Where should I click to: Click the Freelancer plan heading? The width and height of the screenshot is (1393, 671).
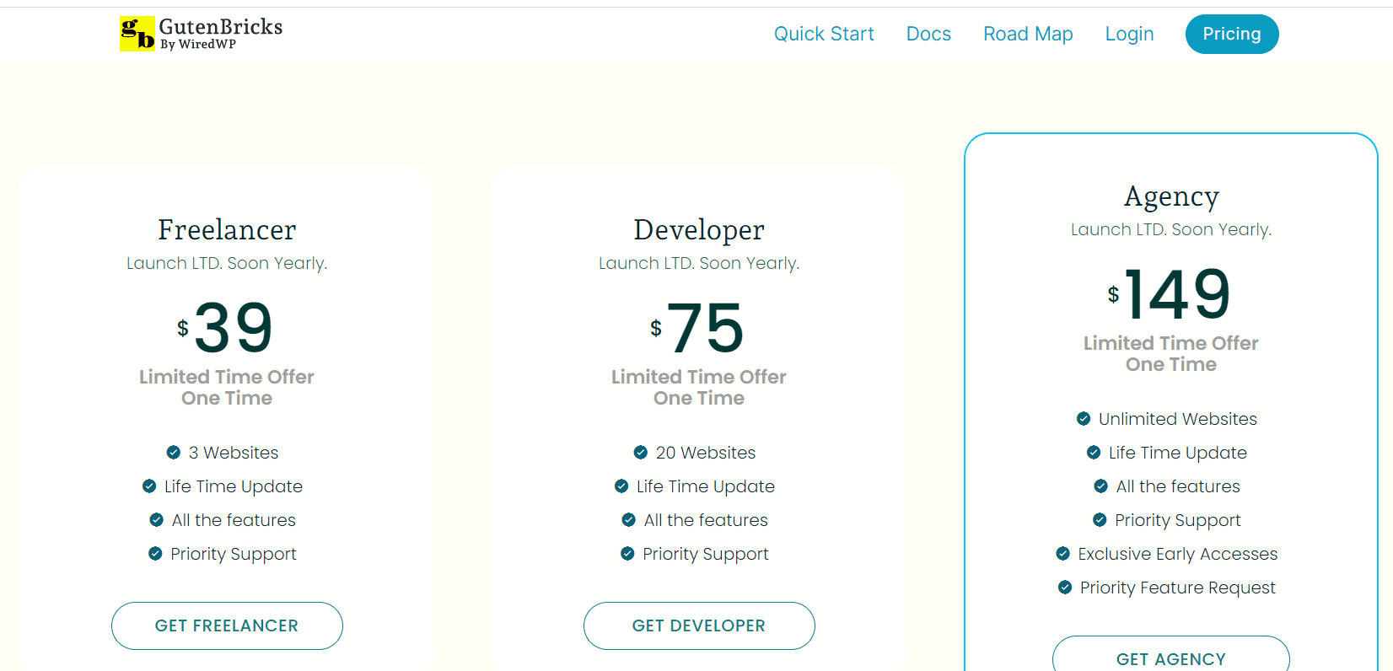click(x=227, y=229)
